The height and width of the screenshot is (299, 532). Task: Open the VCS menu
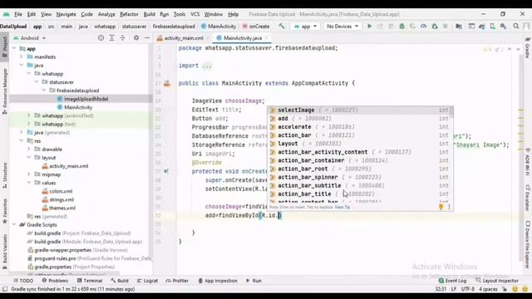[195, 14]
